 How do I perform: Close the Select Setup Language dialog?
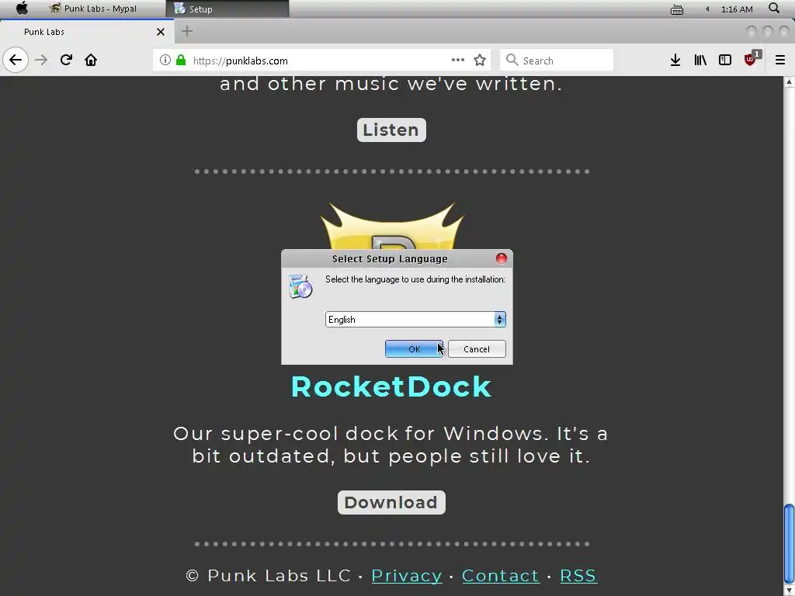click(502, 258)
